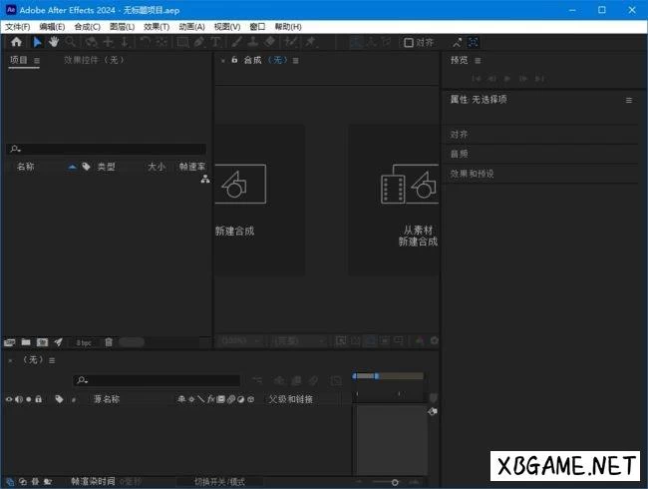Select the Hand tool
This screenshot has width=648, height=489.
coord(54,43)
